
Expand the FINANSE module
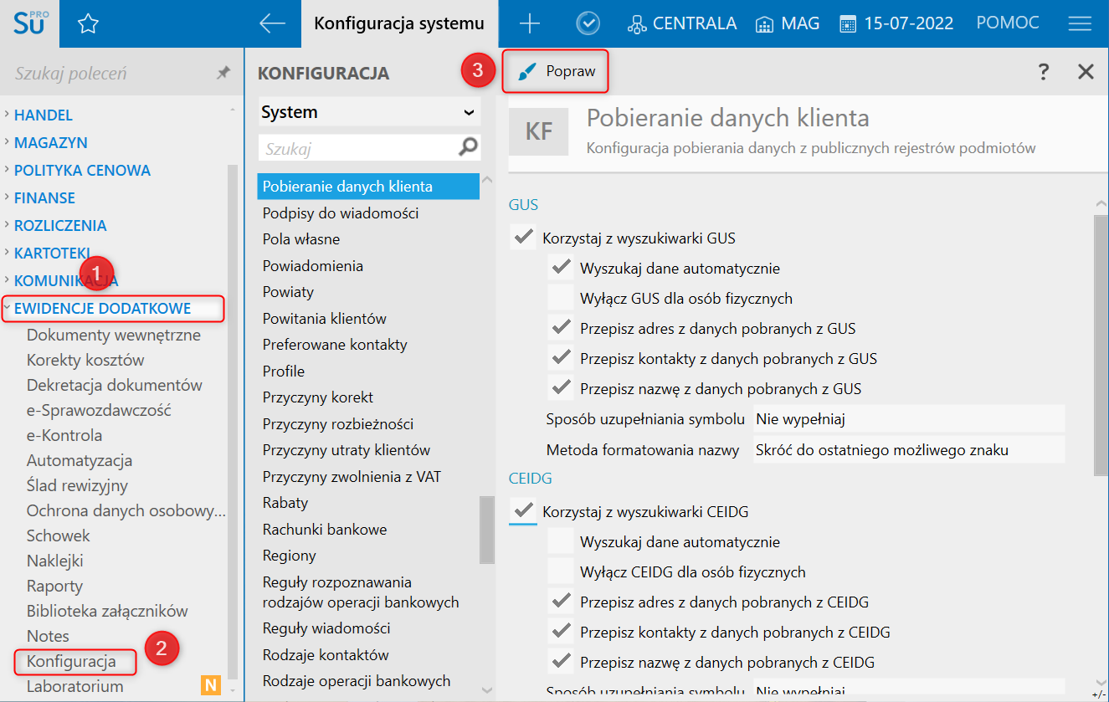coord(44,197)
